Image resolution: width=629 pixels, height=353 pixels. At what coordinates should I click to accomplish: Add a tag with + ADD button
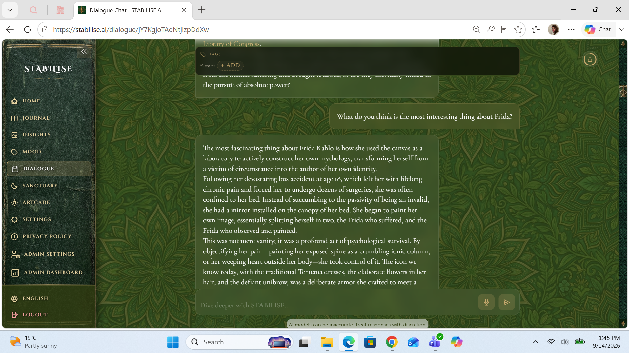point(230,65)
